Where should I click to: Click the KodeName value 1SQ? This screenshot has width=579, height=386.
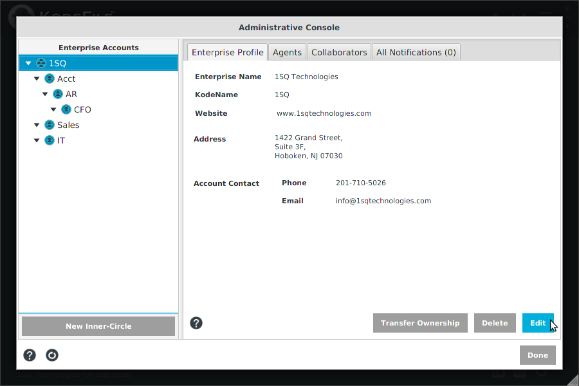[282, 95]
